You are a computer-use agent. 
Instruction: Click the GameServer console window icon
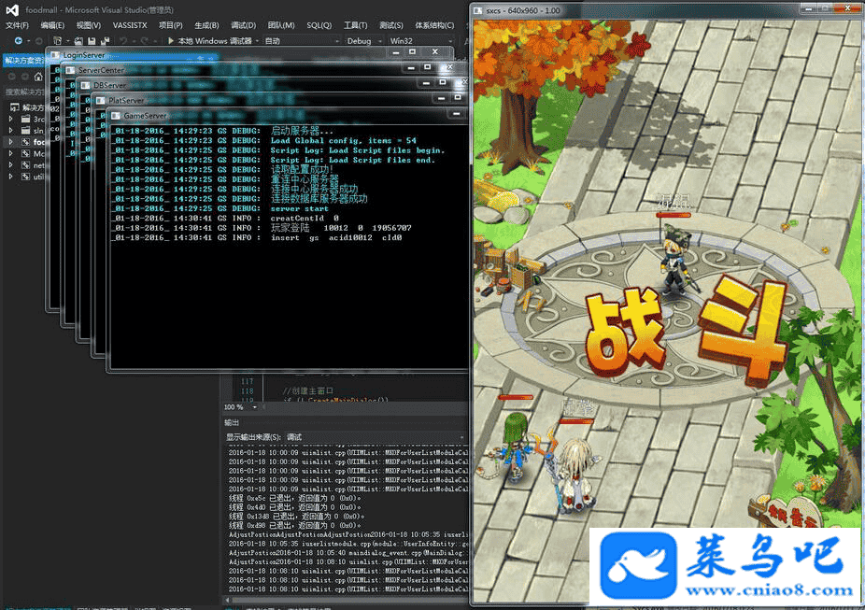click(116, 115)
